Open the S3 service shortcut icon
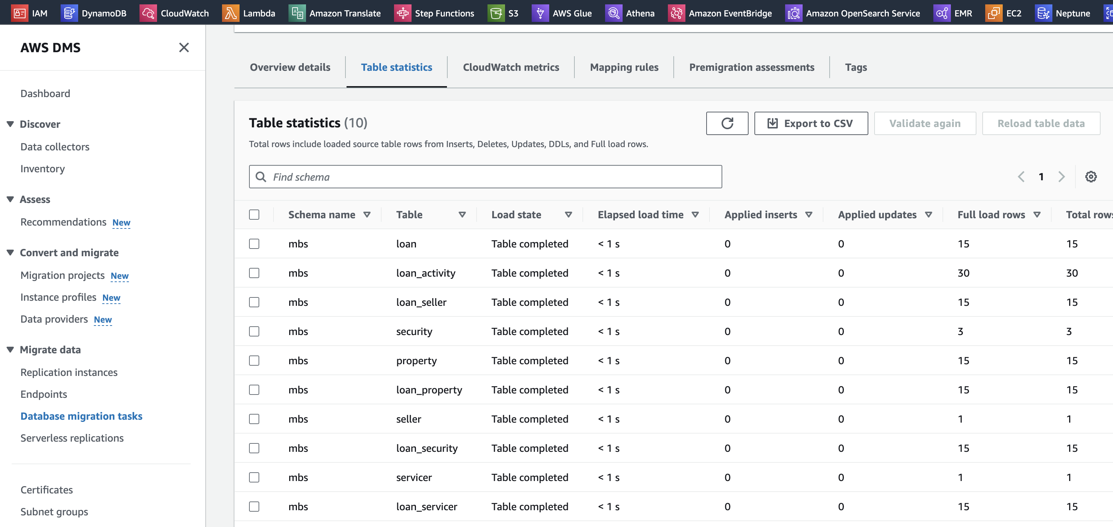Image resolution: width=1113 pixels, height=527 pixels. coord(496,14)
